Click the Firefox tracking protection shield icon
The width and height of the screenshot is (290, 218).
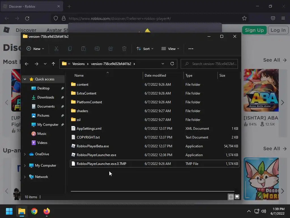coord(56,18)
